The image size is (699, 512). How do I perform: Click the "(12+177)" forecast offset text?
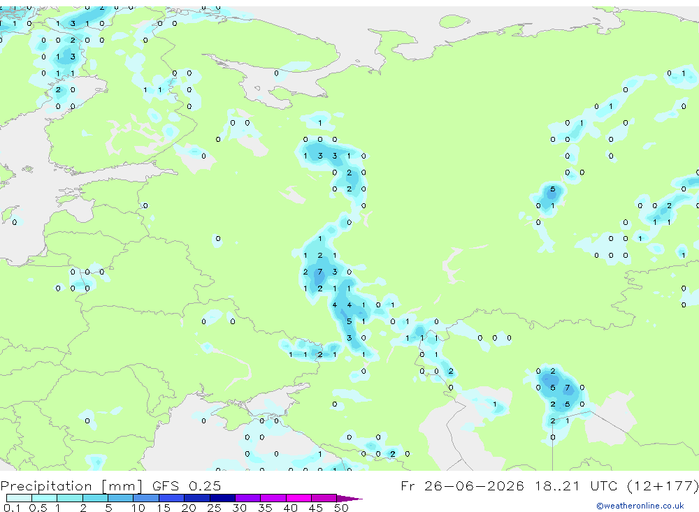(663, 485)
